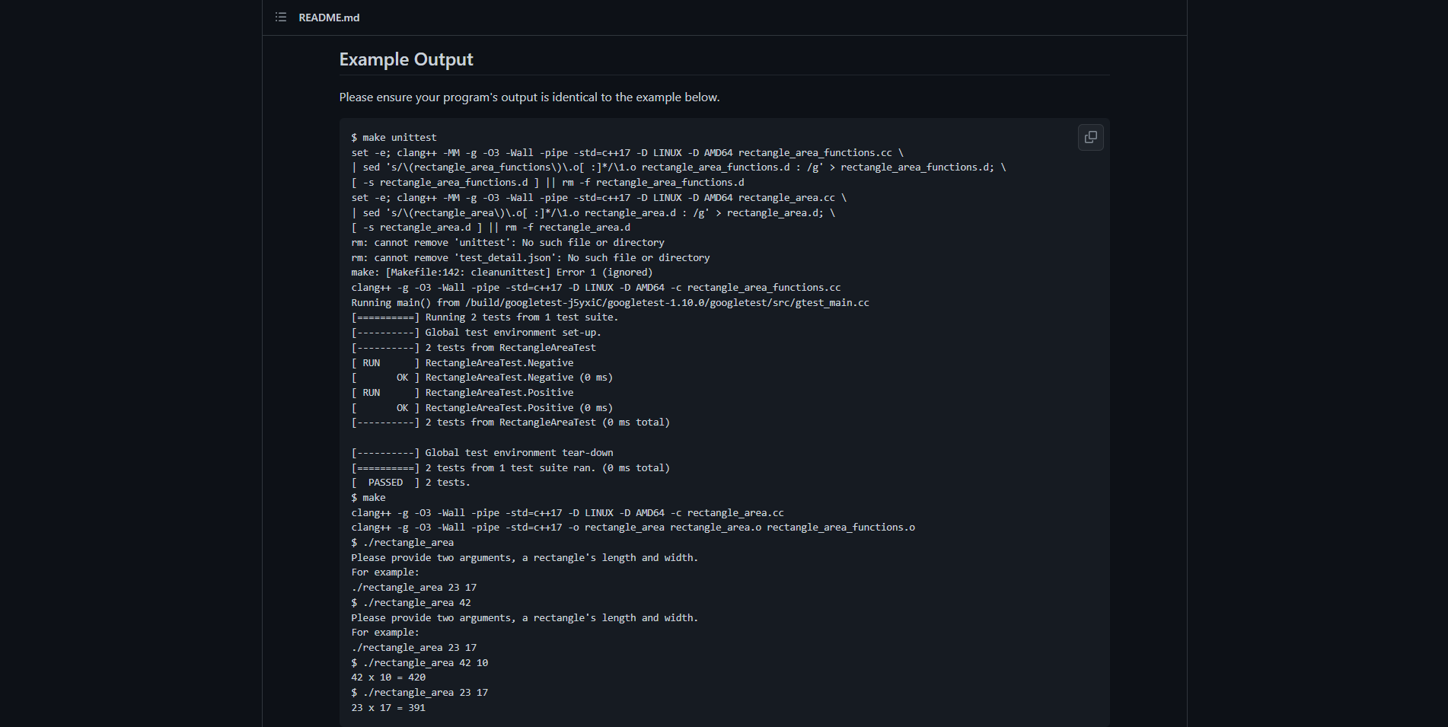The height and width of the screenshot is (727, 1448).
Task: Click the RectangleAreaTest.Positive OK line
Action: click(482, 407)
